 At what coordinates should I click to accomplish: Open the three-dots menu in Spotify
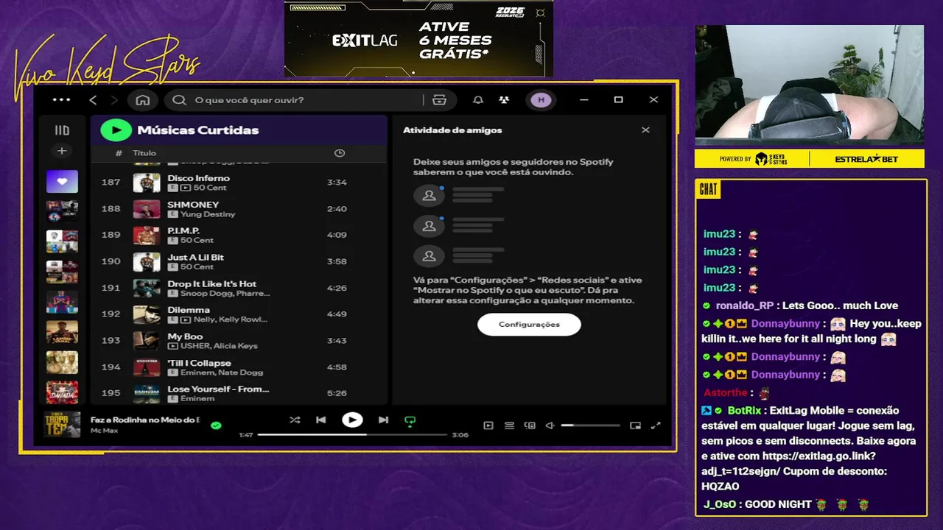62,100
